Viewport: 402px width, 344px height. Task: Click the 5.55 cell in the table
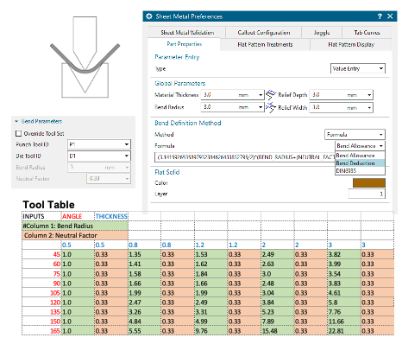pyautogui.click(x=144, y=331)
